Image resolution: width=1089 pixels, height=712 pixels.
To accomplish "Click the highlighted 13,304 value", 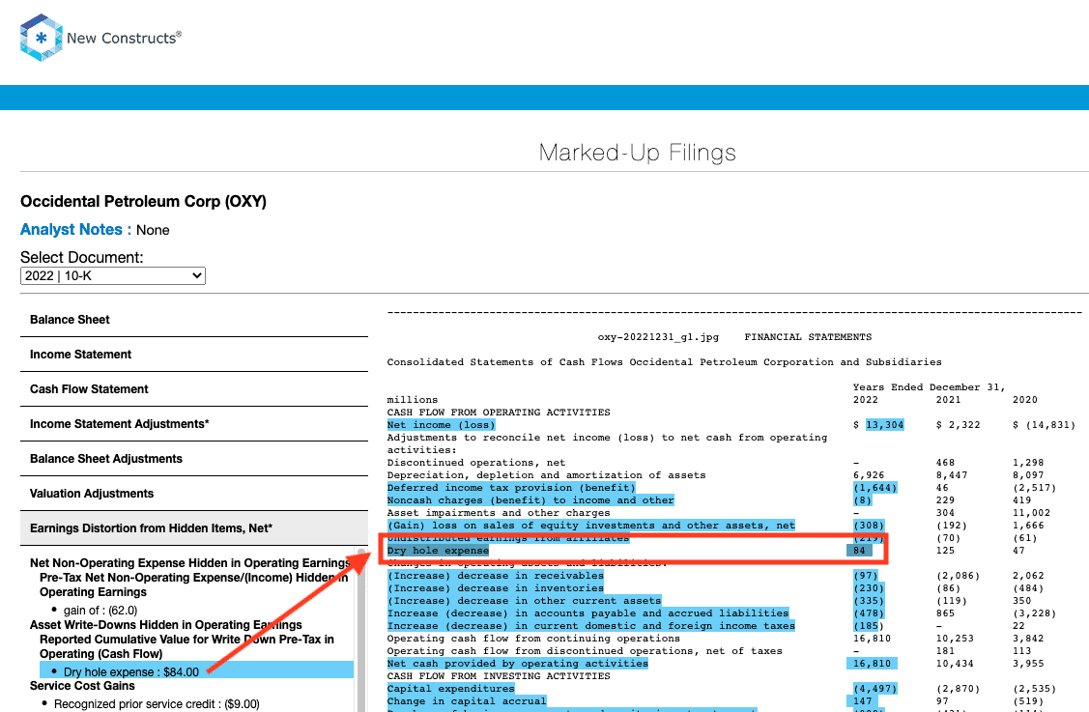I will click(885, 425).
